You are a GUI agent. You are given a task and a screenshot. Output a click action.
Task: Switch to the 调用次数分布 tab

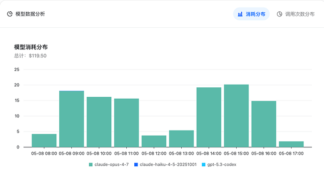coord(296,14)
